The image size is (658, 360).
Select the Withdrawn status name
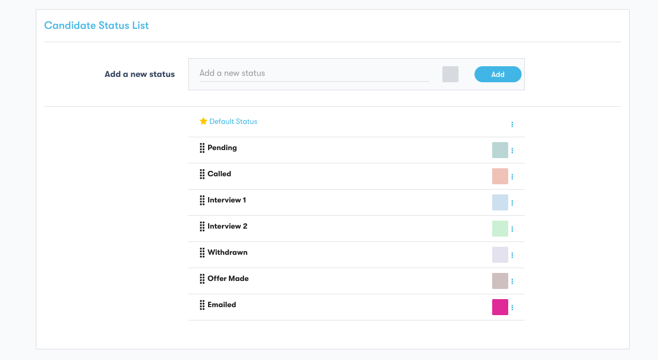pos(227,253)
